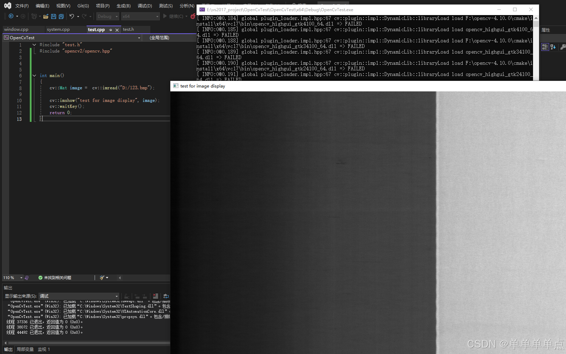This screenshot has height=354, width=566.
Task: Save the current file with the disk icon
Action: 54,16
